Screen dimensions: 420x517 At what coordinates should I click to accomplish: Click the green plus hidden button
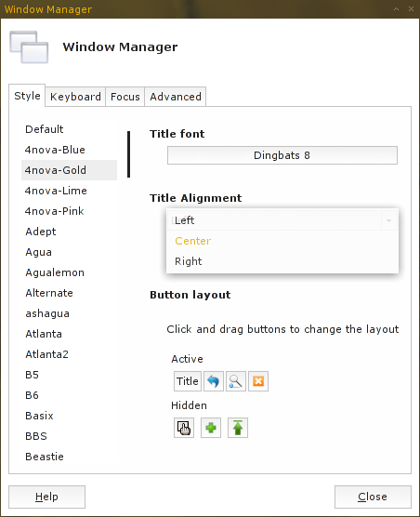(211, 428)
